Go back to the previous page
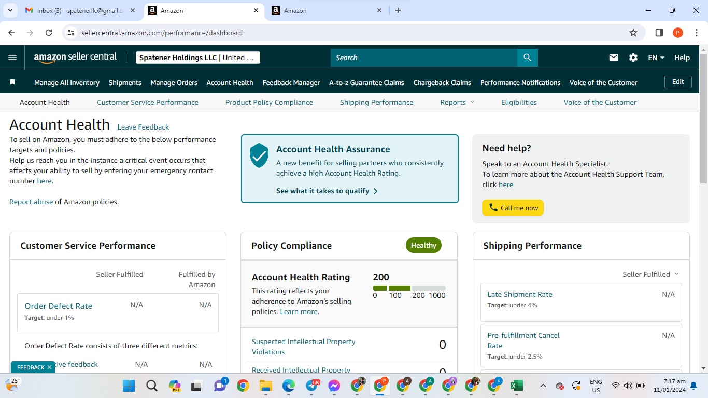The image size is (708, 398). tap(12, 33)
